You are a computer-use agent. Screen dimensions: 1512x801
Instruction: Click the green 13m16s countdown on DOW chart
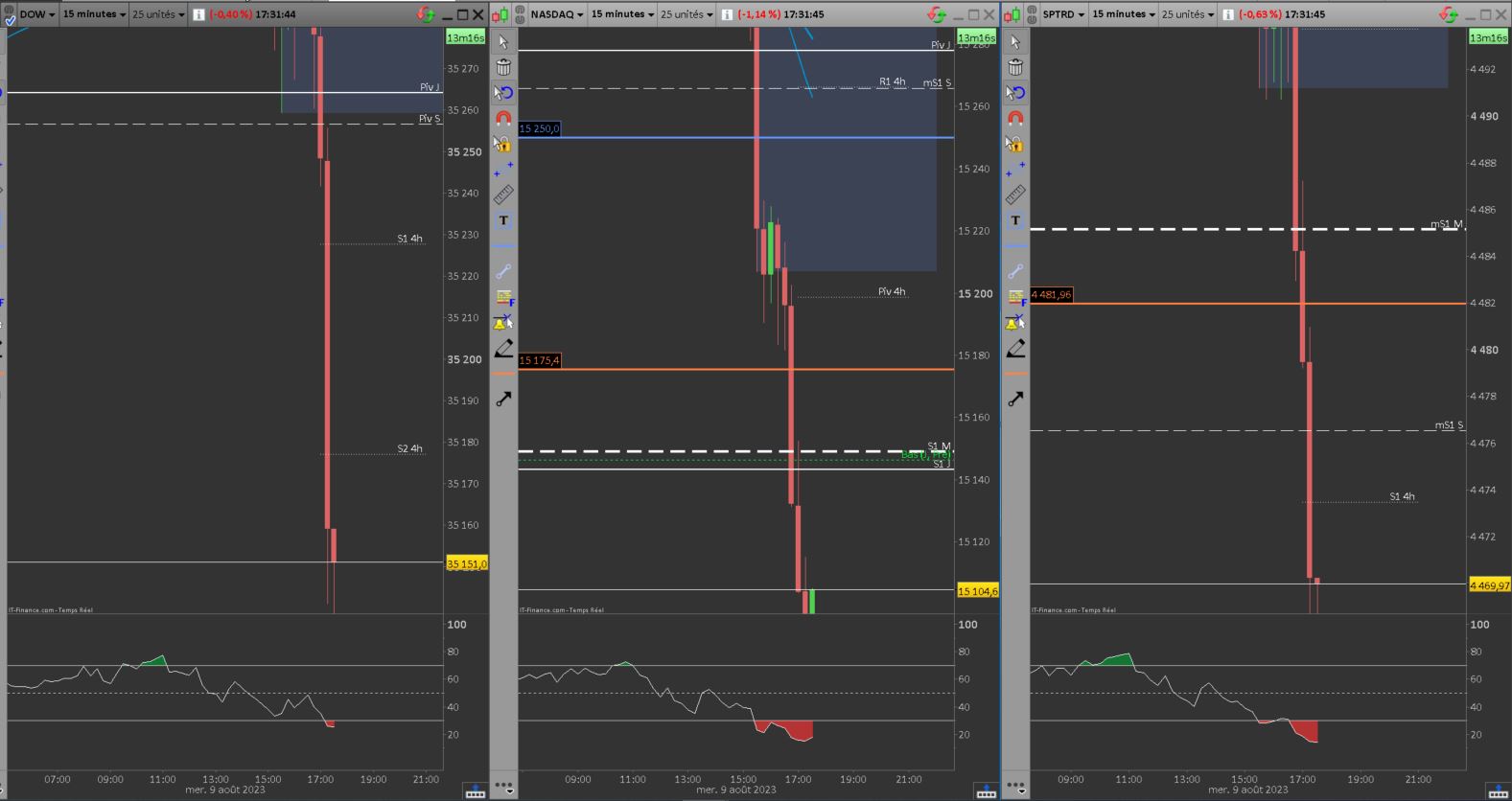465,37
